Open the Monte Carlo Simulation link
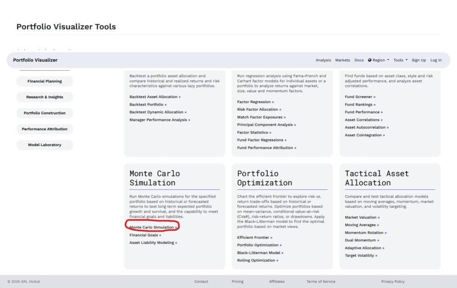Image resolution: width=457 pixels, height=288 pixels. 154,227
